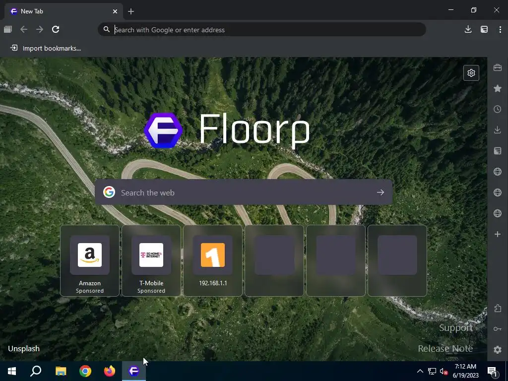Open the downloads icon in the toolbar

(x=468, y=29)
